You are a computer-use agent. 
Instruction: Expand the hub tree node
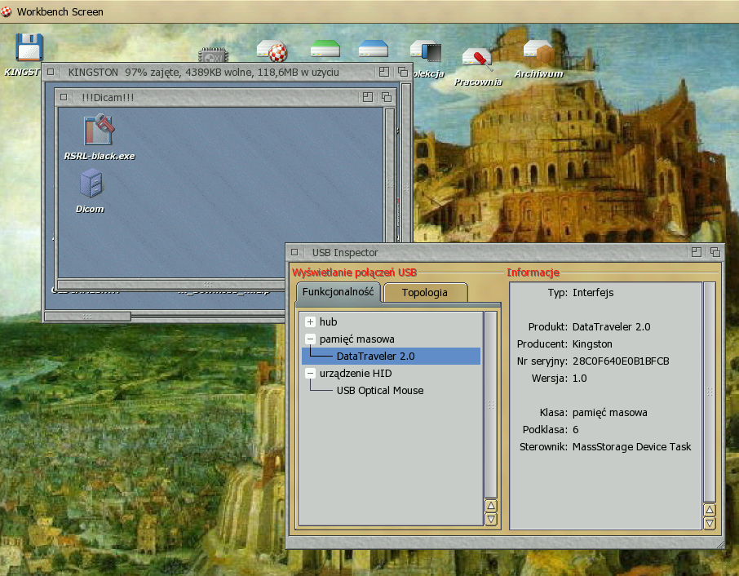pos(310,322)
